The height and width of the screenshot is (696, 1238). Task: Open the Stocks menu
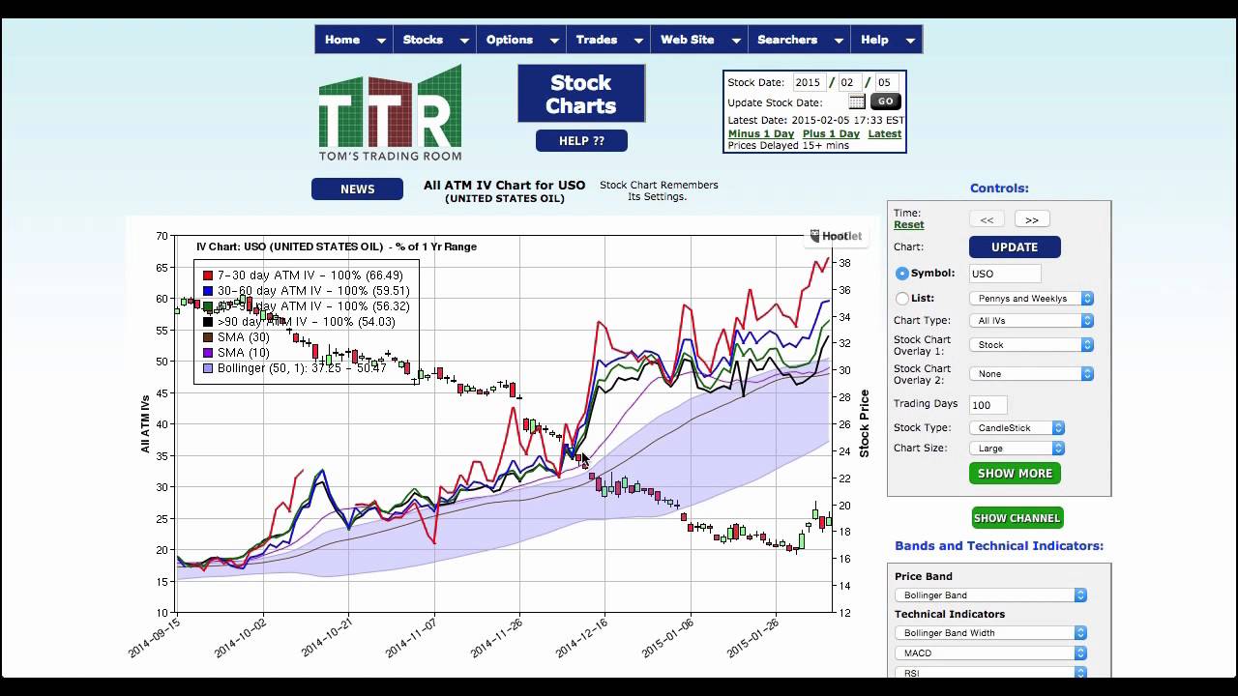click(x=423, y=40)
